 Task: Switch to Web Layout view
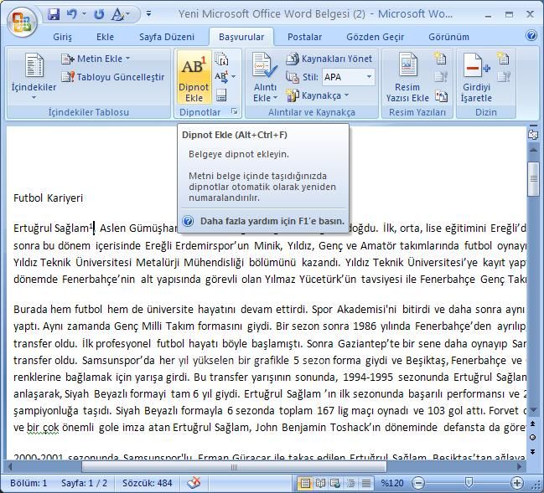335,483
